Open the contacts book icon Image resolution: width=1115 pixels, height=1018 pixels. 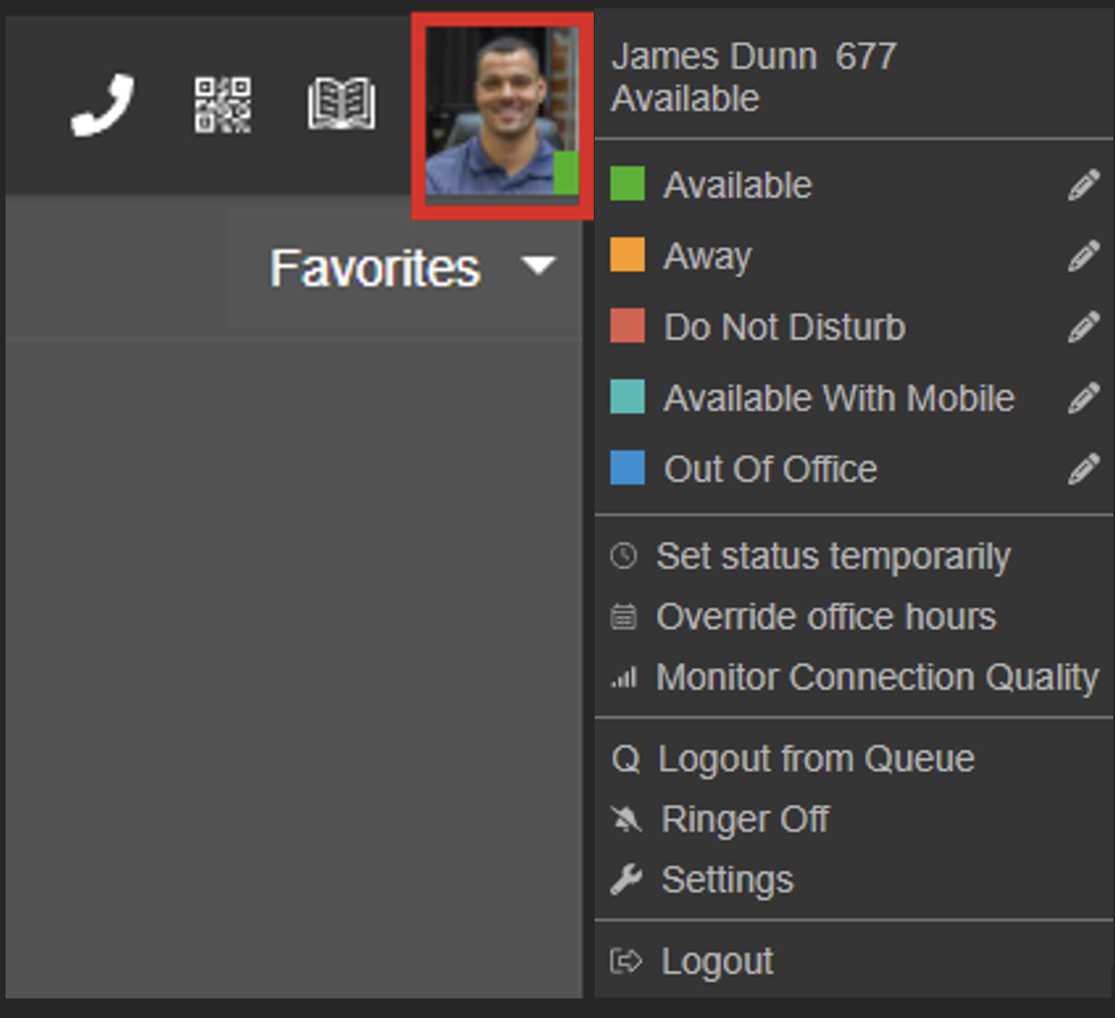pos(341,102)
